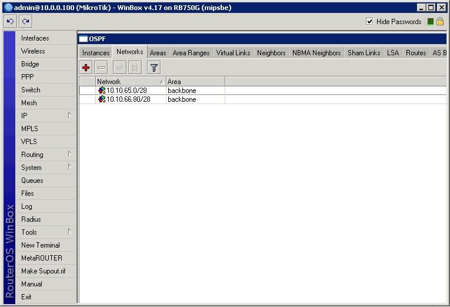Disable selected network with cross icon

[135, 68]
